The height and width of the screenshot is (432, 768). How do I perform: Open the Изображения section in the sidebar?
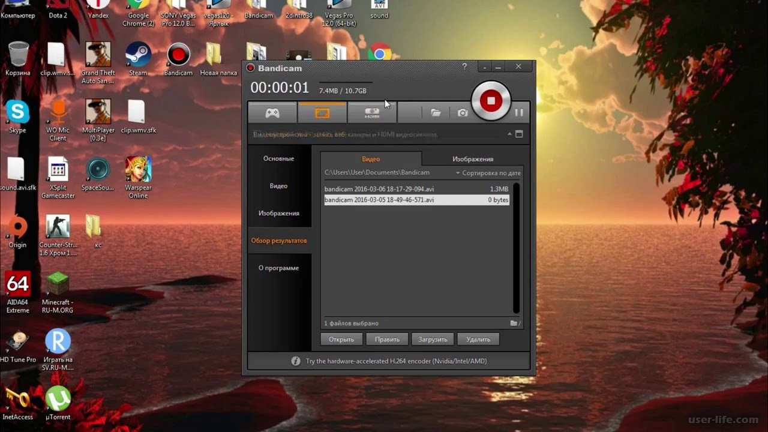click(x=278, y=213)
